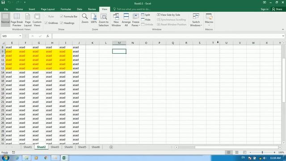Screen dimensions: 286x161
Task: Click the zoom slider handle
Action: pyautogui.click(x=262, y=152)
